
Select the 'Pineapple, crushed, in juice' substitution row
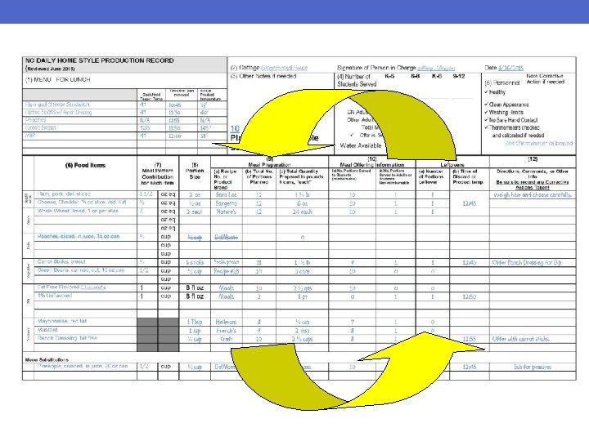[83, 366]
